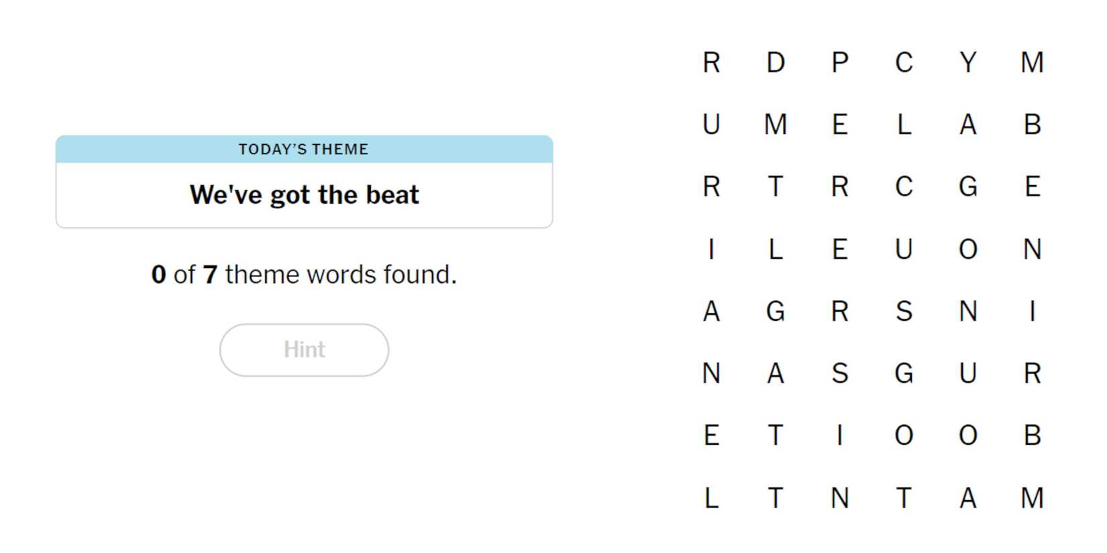This screenshot has width=1107, height=553.
Task: Pick the I between T and O
Action: pos(839,436)
